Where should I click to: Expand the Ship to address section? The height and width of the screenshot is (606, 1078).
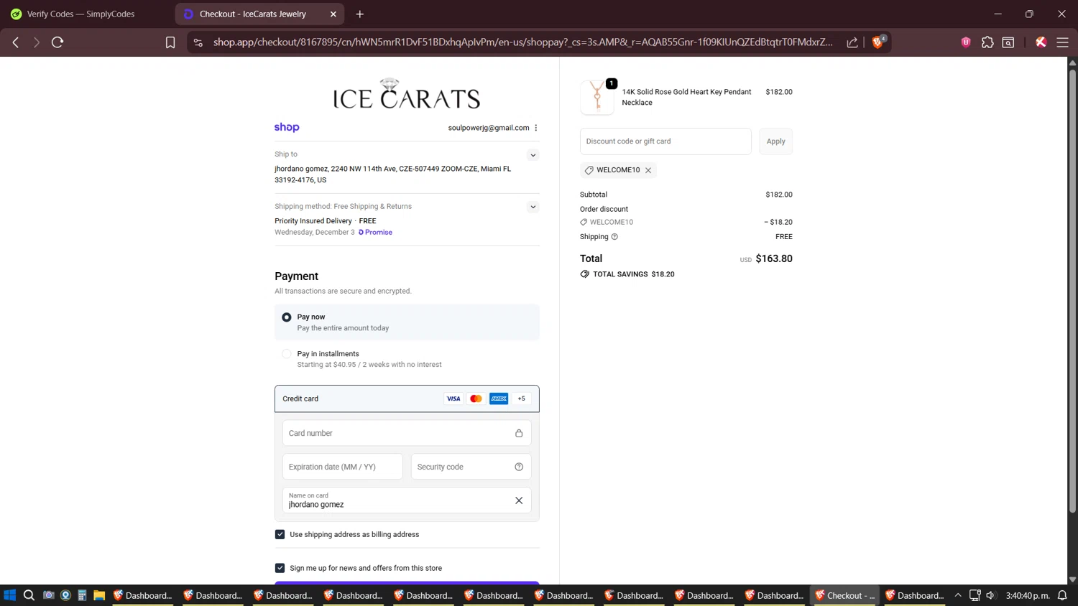(533, 155)
